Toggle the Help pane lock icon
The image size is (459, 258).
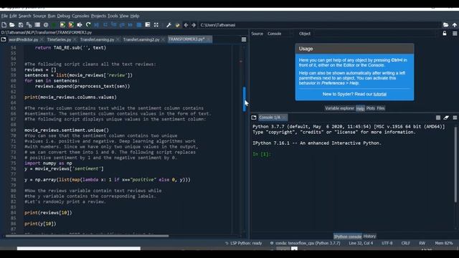click(445, 34)
